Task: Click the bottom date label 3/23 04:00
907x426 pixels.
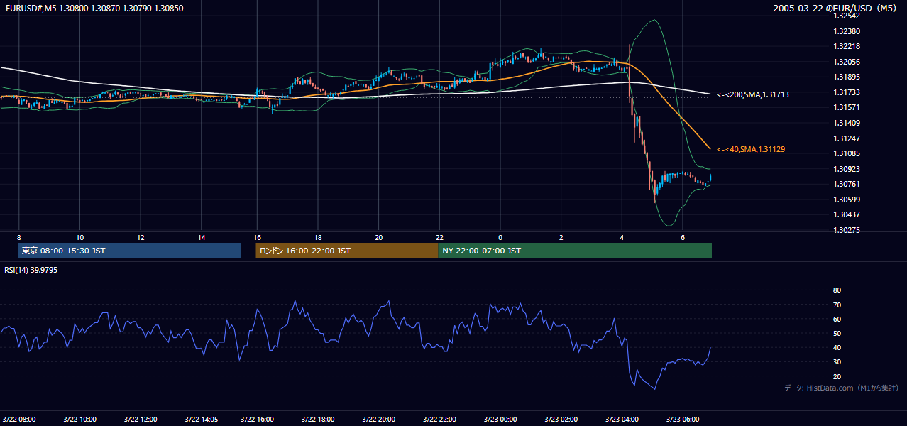Action: (622, 419)
